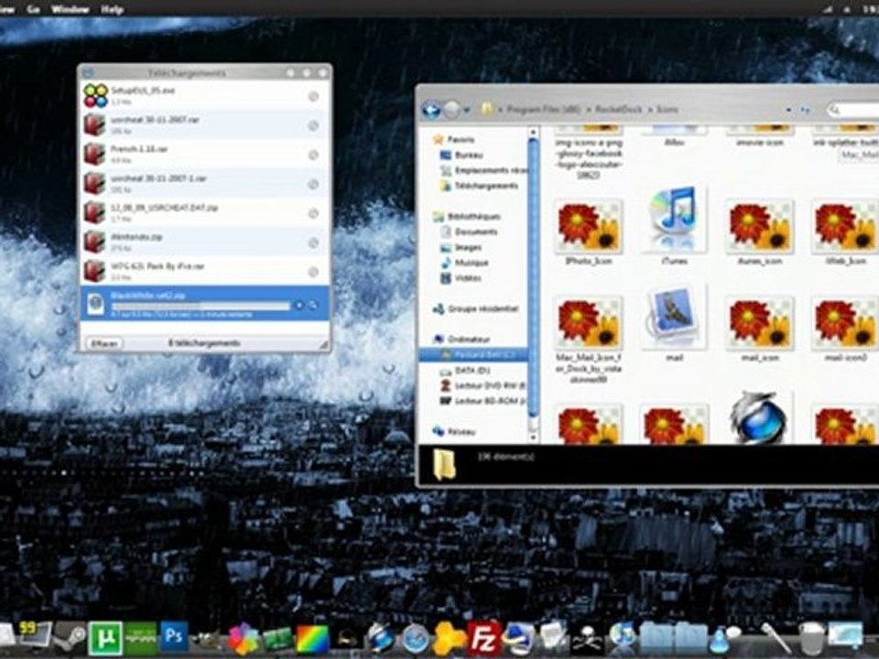Click Icons in the breadcrumb path
The image size is (879, 659).
coord(667,110)
